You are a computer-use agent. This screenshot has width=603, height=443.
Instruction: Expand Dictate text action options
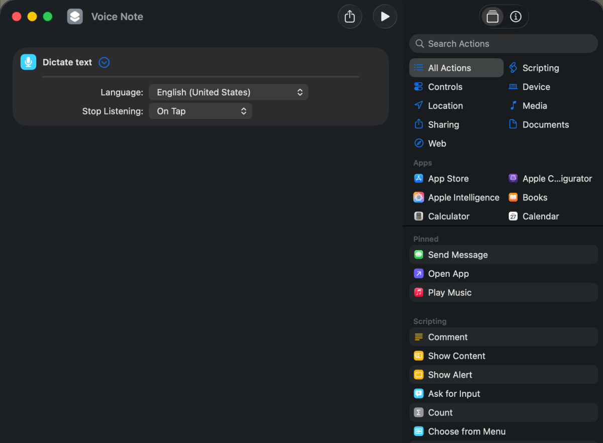[x=104, y=62]
